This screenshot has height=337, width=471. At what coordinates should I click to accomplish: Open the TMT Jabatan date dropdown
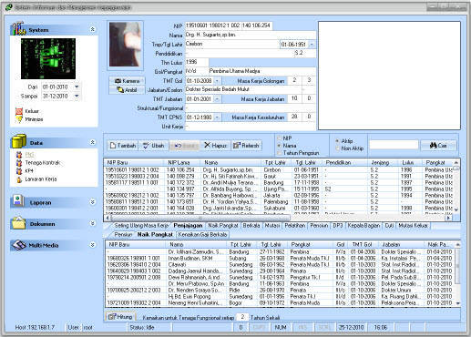pyautogui.click(x=218, y=99)
